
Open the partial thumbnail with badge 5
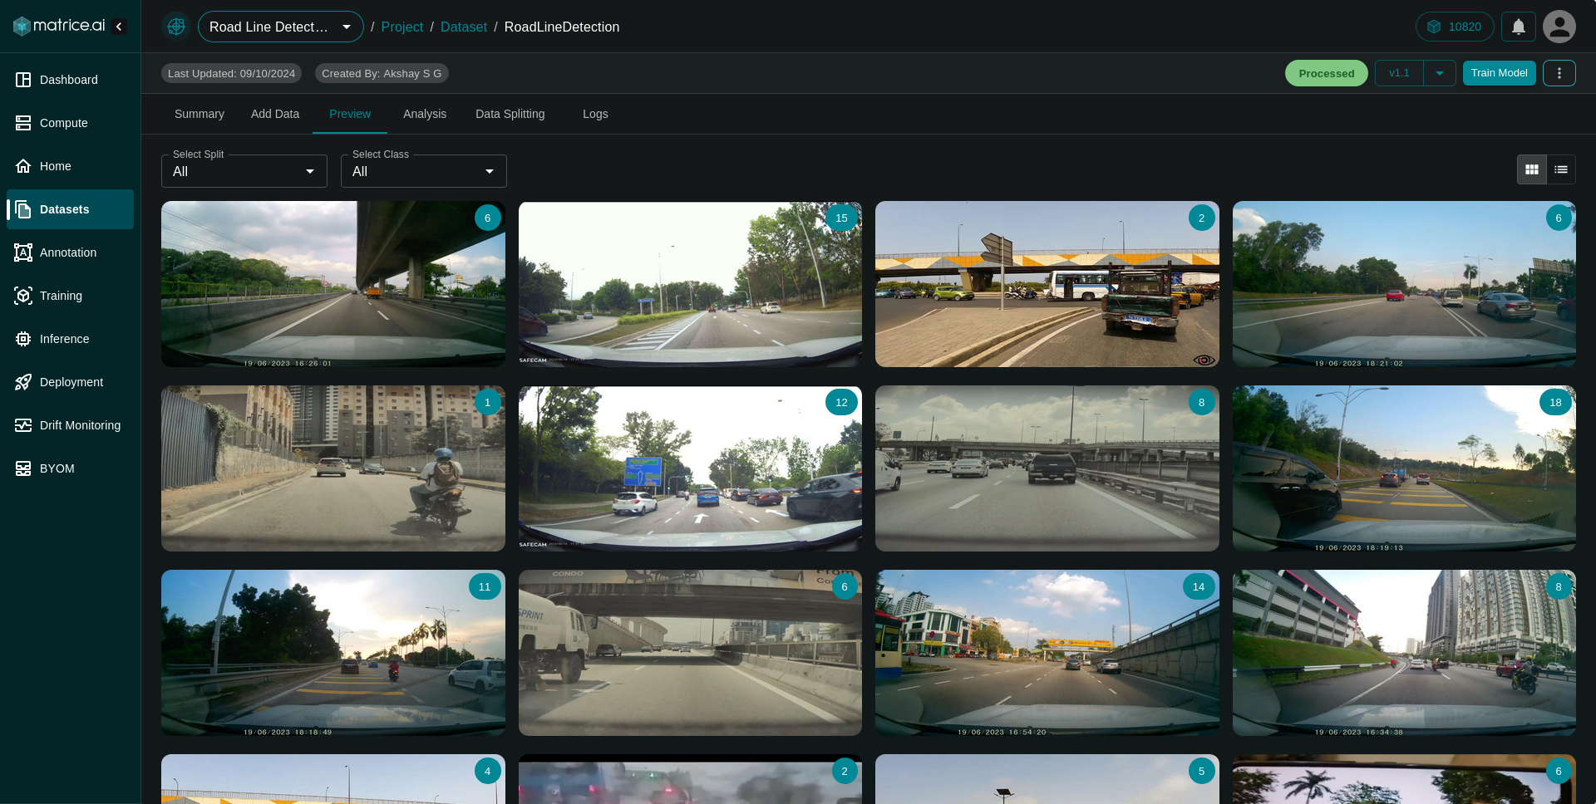[x=1047, y=779]
